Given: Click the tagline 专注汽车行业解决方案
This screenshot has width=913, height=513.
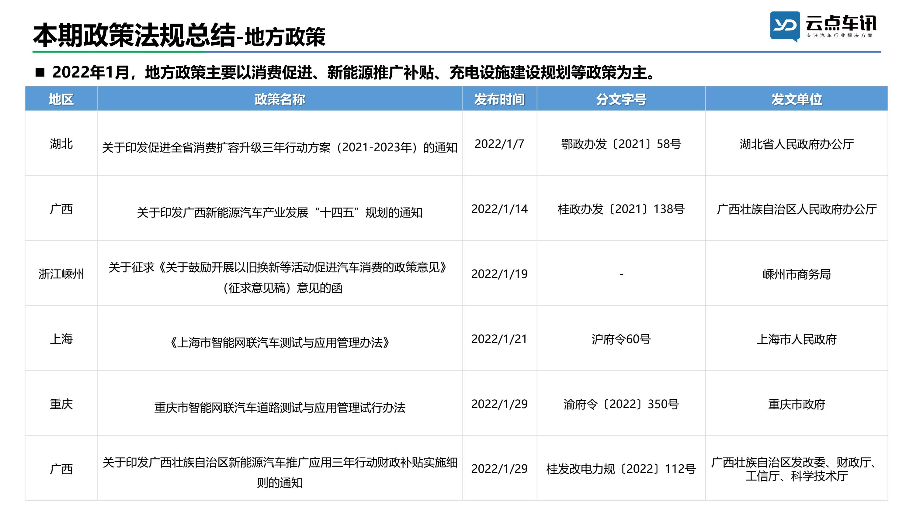Looking at the screenshot, I should (840, 36).
